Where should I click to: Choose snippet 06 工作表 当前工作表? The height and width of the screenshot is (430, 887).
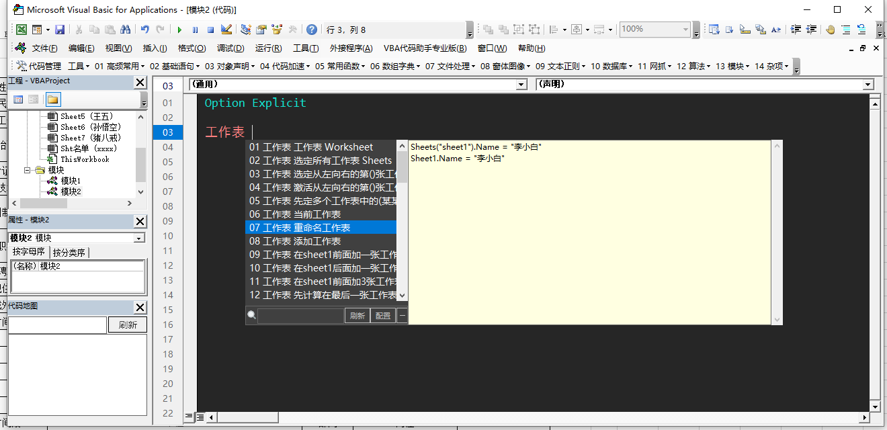321,214
